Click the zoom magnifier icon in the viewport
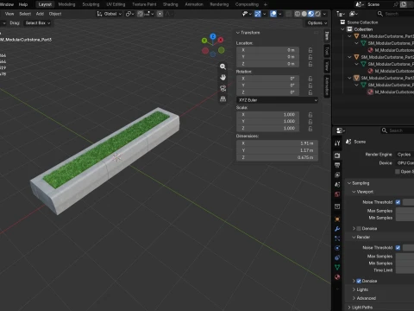Screen dimensions: 414x311 pyautogui.click(x=223, y=67)
